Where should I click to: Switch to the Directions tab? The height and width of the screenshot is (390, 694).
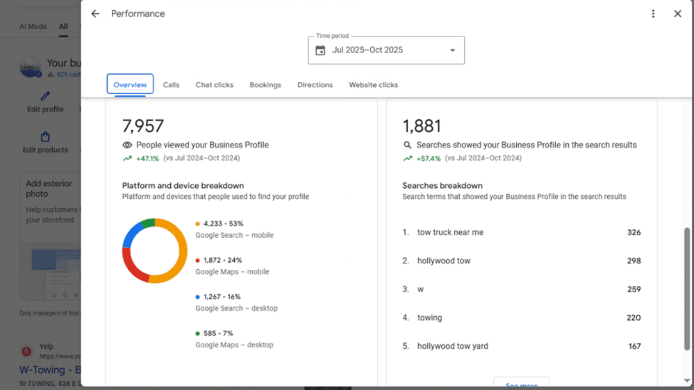[315, 84]
